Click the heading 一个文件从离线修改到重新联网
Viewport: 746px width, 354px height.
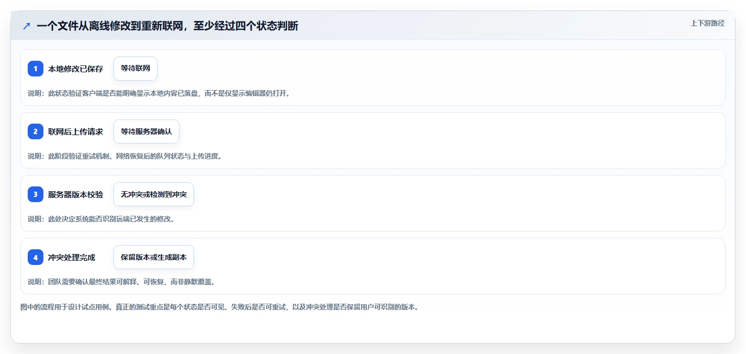(x=167, y=26)
